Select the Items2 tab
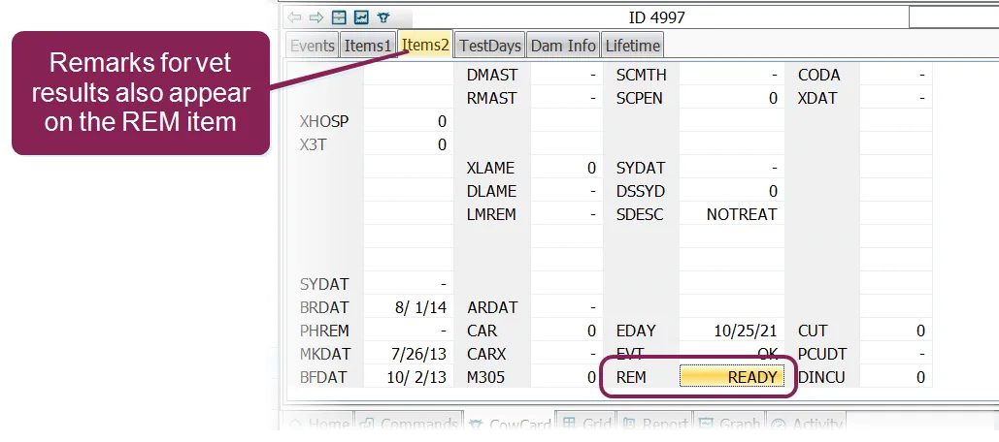The height and width of the screenshot is (442, 999). click(x=425, y=46)
